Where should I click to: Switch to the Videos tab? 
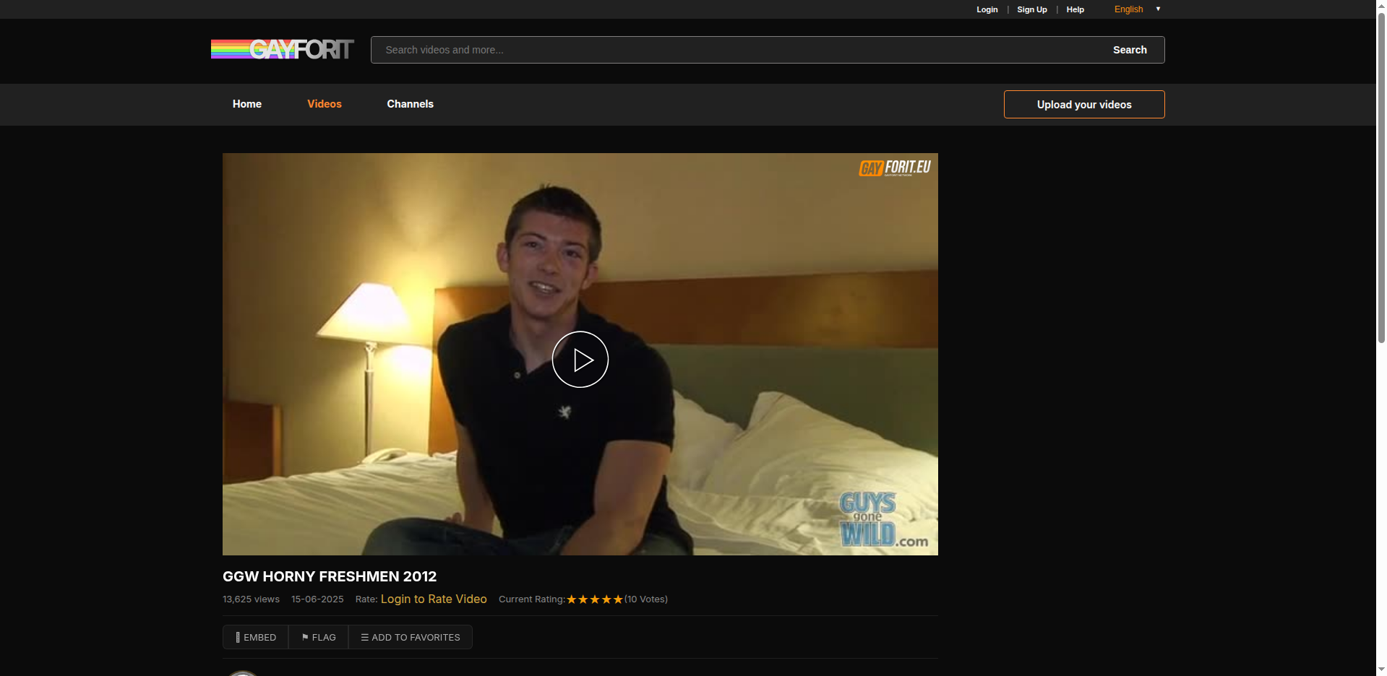[x=325, y=104]
